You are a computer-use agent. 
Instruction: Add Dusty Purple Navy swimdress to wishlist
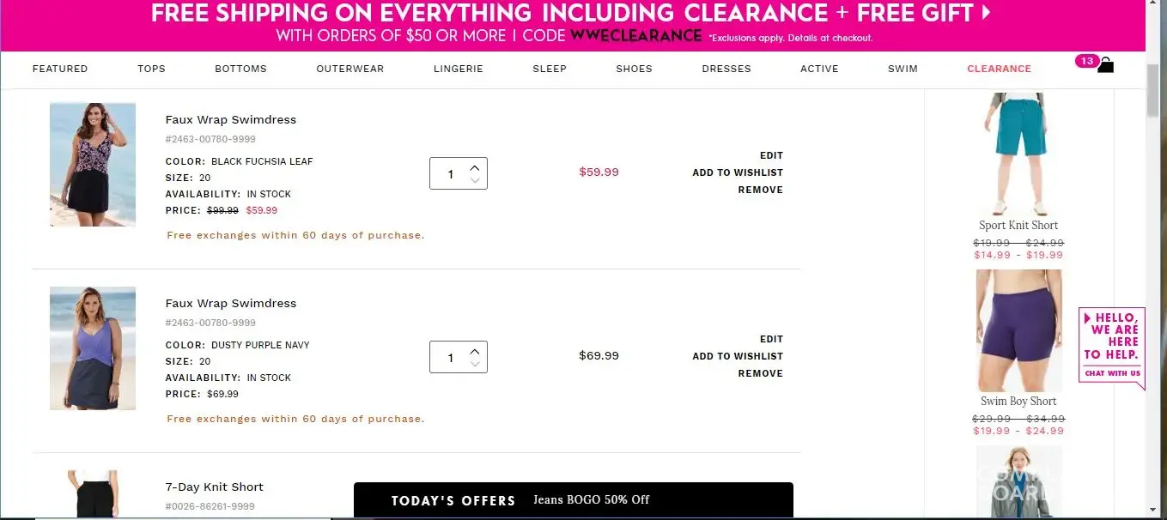tap(738, 356)
